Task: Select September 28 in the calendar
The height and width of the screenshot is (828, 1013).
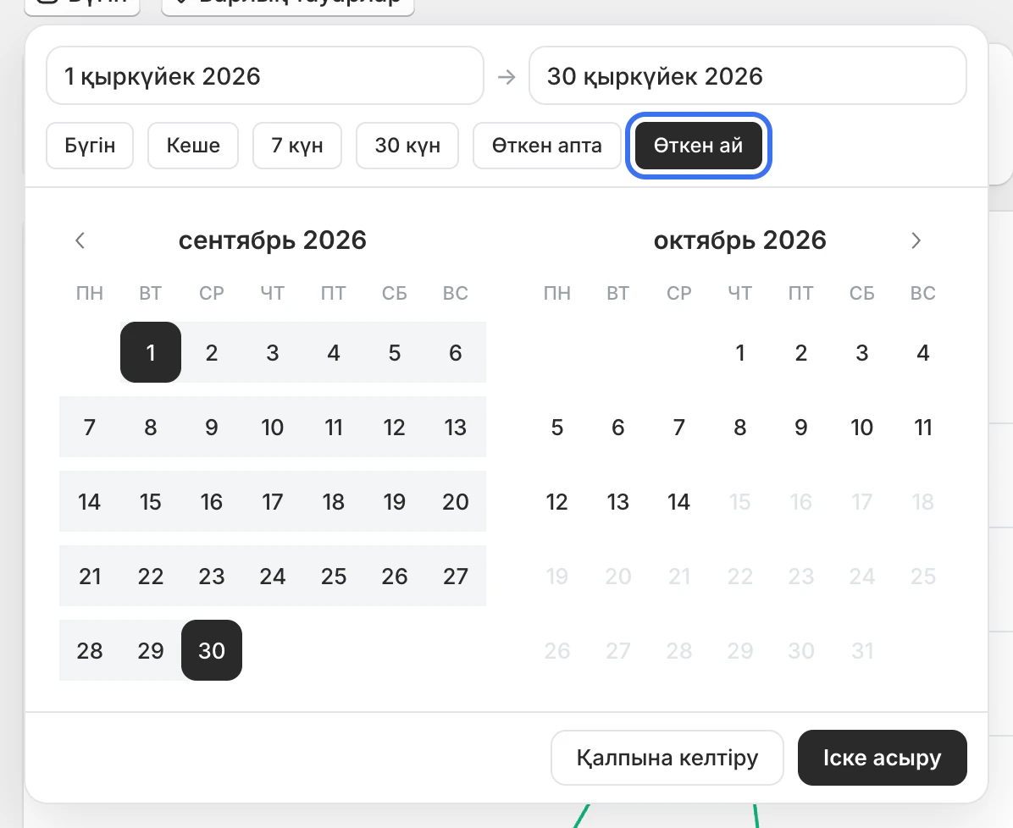Action: [x=90, y=650]
